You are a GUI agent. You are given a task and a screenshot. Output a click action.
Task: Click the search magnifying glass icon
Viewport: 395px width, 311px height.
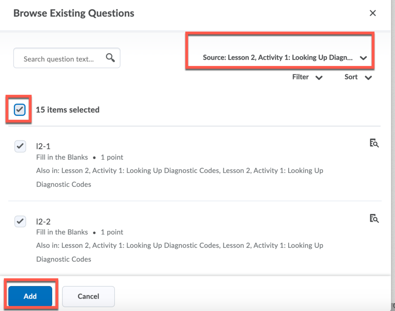[x=110, y=57]
